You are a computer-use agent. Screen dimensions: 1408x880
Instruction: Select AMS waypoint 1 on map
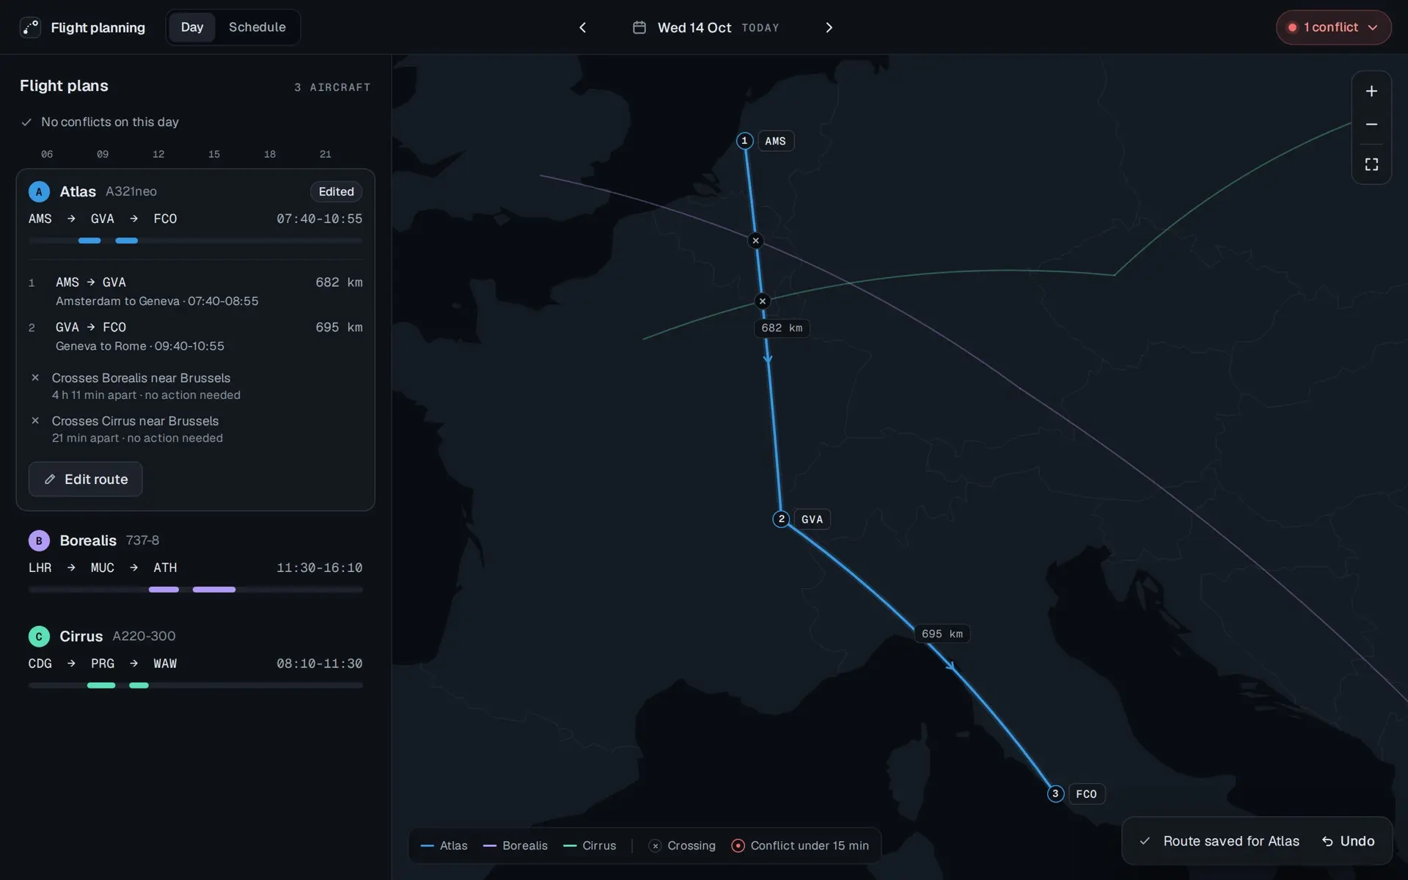pyautogui.click(x=744, y=141)
